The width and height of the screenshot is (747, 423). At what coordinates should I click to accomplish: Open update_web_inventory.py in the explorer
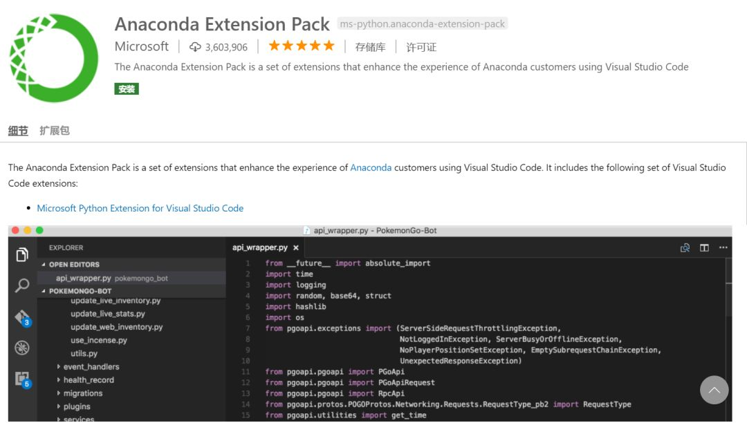[x=117, y=328]
